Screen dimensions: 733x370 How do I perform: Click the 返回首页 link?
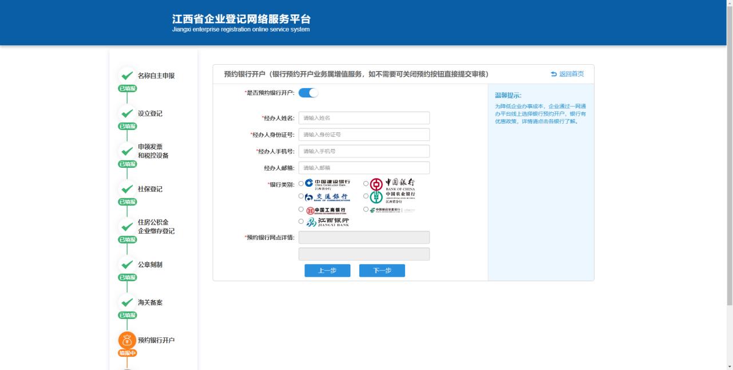(x=567, y=74)
